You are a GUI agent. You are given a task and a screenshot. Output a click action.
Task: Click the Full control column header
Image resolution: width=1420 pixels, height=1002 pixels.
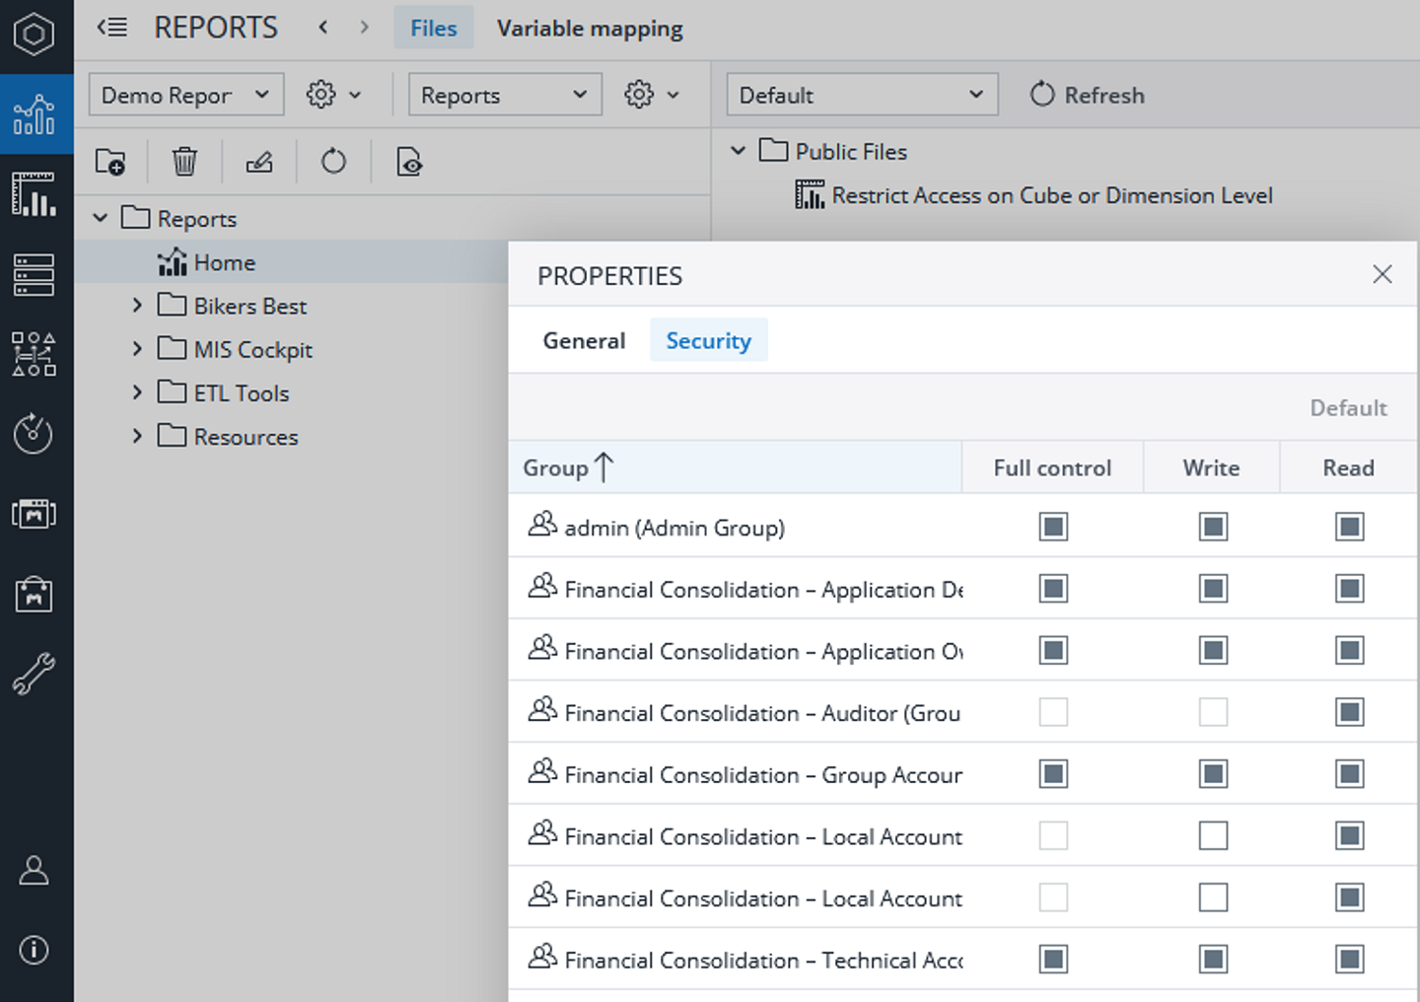point(1052,467)
